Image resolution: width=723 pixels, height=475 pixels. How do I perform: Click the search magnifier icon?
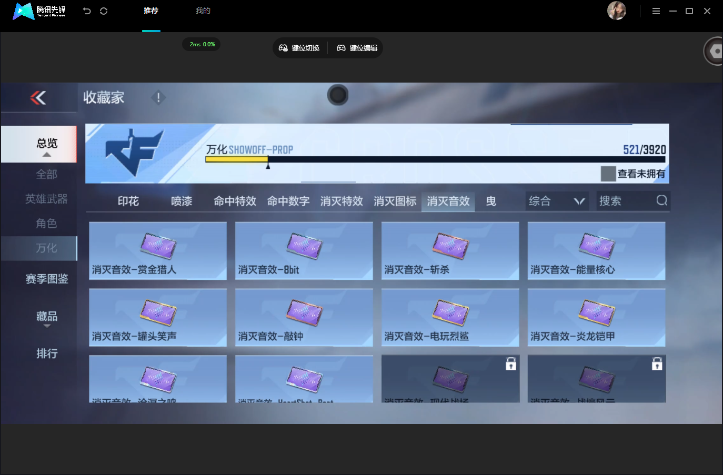pyautogui.click(x=661, y=200)
